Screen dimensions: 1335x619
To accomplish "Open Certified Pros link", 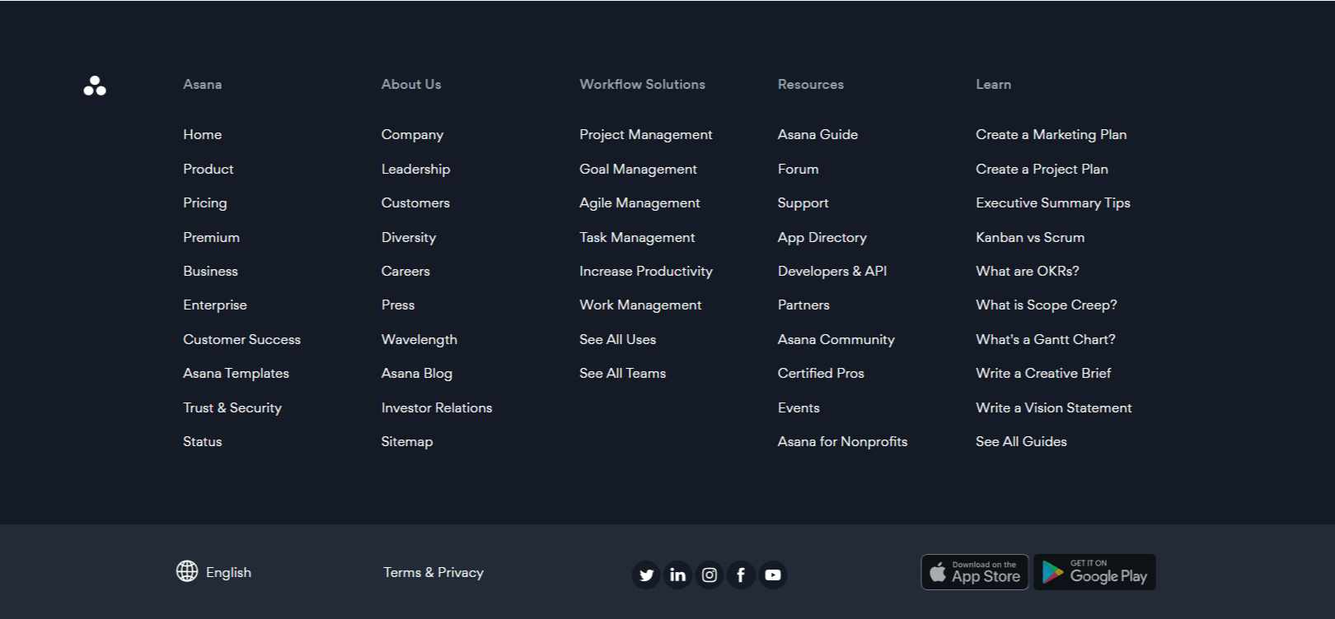I will pos(822,373).
